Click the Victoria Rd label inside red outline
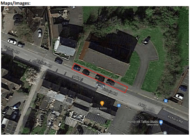Screen dimensions: 190x136 (x=110, y=91)
